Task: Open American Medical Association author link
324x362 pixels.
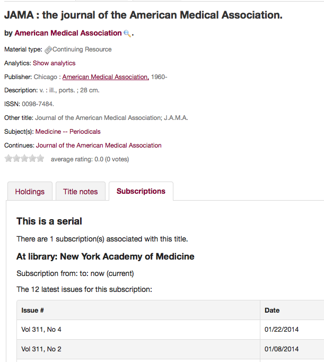Action: click(x=68, y=33)
